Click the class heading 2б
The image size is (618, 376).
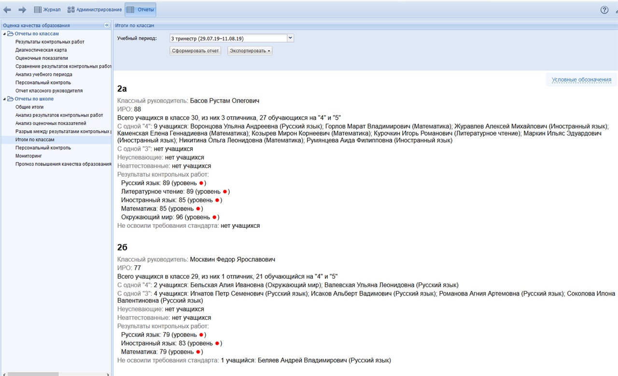pos(122,248)
